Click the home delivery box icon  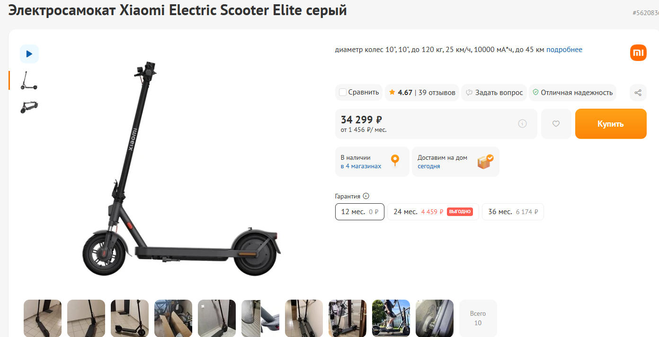pos(485,162)
